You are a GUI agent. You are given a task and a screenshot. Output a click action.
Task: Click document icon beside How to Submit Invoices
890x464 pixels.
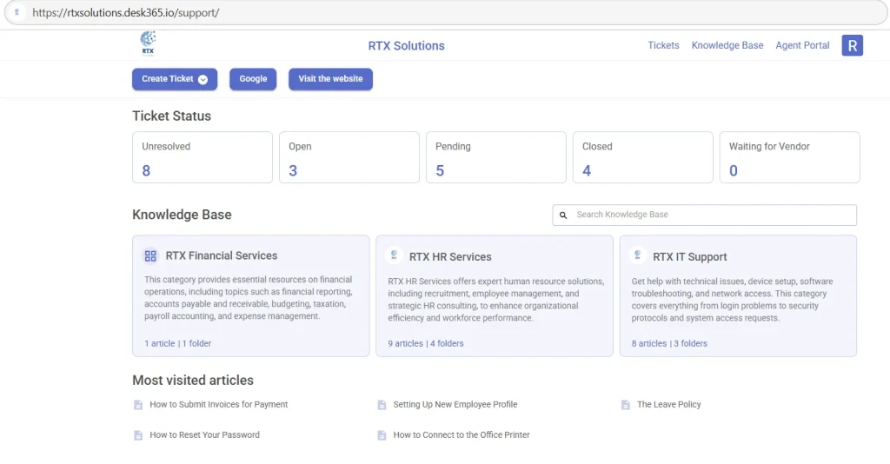(138, 405)
